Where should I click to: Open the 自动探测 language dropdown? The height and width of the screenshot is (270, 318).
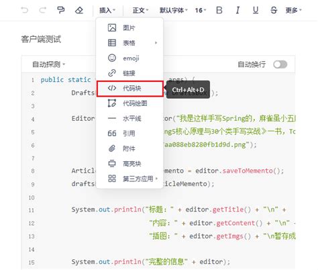[x=48, y=64]
